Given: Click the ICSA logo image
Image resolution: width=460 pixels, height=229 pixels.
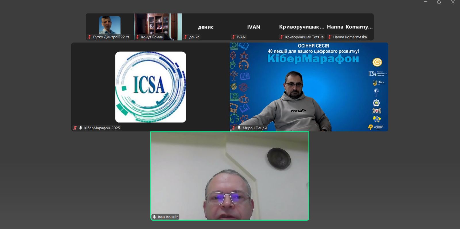Looking at the screenshot, I should (150, 87).
